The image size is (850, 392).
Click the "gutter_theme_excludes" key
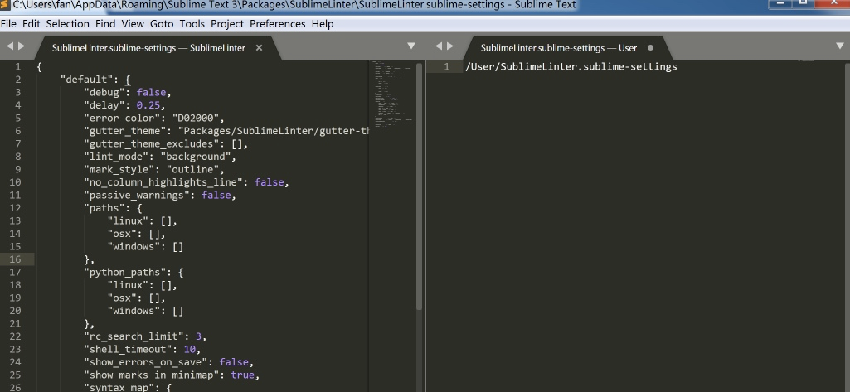152,144
